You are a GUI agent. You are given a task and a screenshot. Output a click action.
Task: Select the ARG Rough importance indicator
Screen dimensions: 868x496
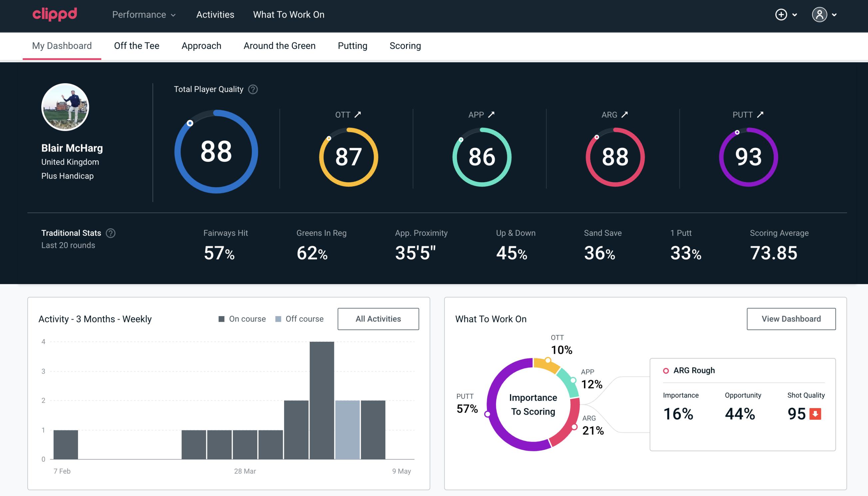coord(679,412)
